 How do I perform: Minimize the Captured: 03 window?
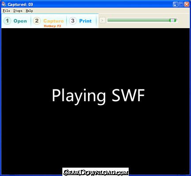[175, 4]
